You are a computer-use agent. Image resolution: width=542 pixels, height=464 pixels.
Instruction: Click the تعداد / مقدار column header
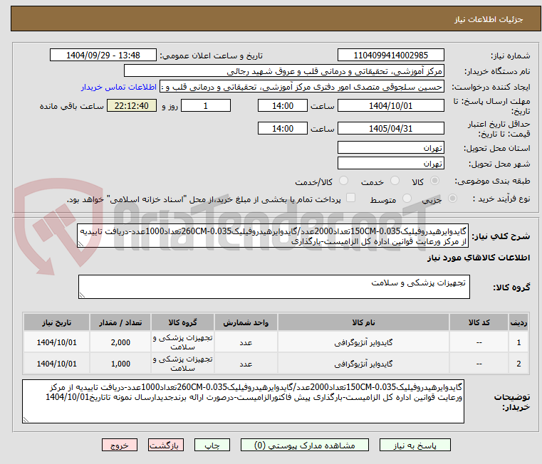click(120, 322)
